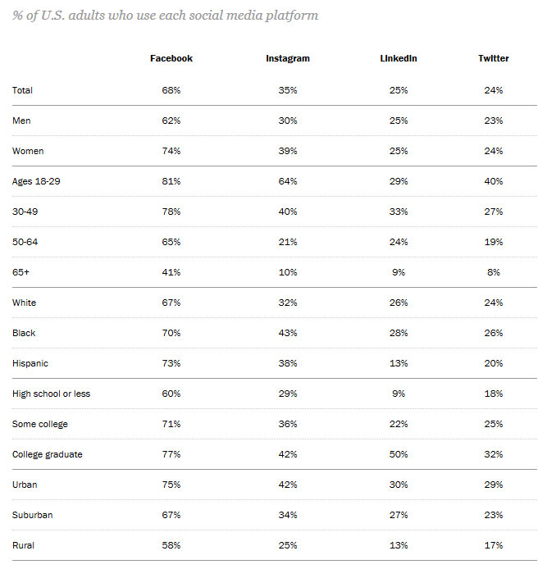Viewport: 547px width, 569px height.
Task: Click the 50% LinkedIn value for college graduates
Action: click(x=399, y=454)
